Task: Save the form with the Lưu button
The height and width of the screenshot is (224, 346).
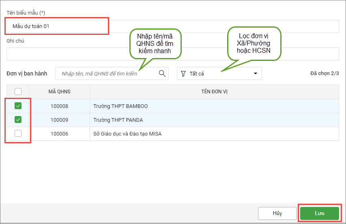Action: click(x=319, y=213)
